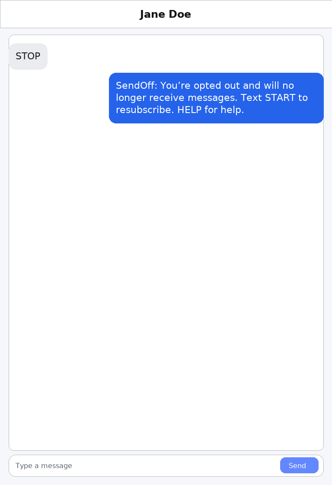Click the 'for help.' text in the reply
This screenshot has width=332, height=485.
(224, 110)
